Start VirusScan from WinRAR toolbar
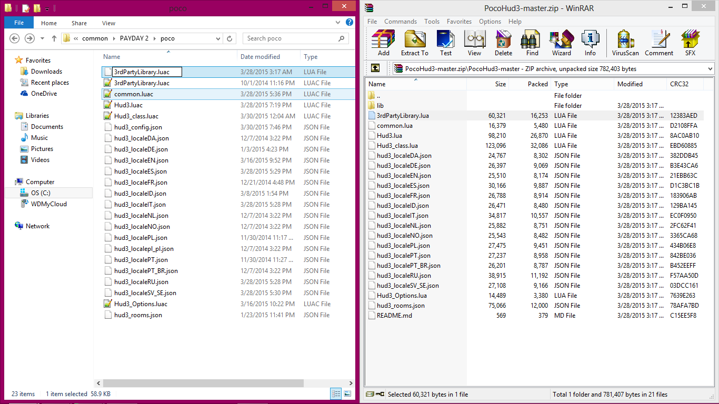 pyautogui.click(x=625, y=43)
